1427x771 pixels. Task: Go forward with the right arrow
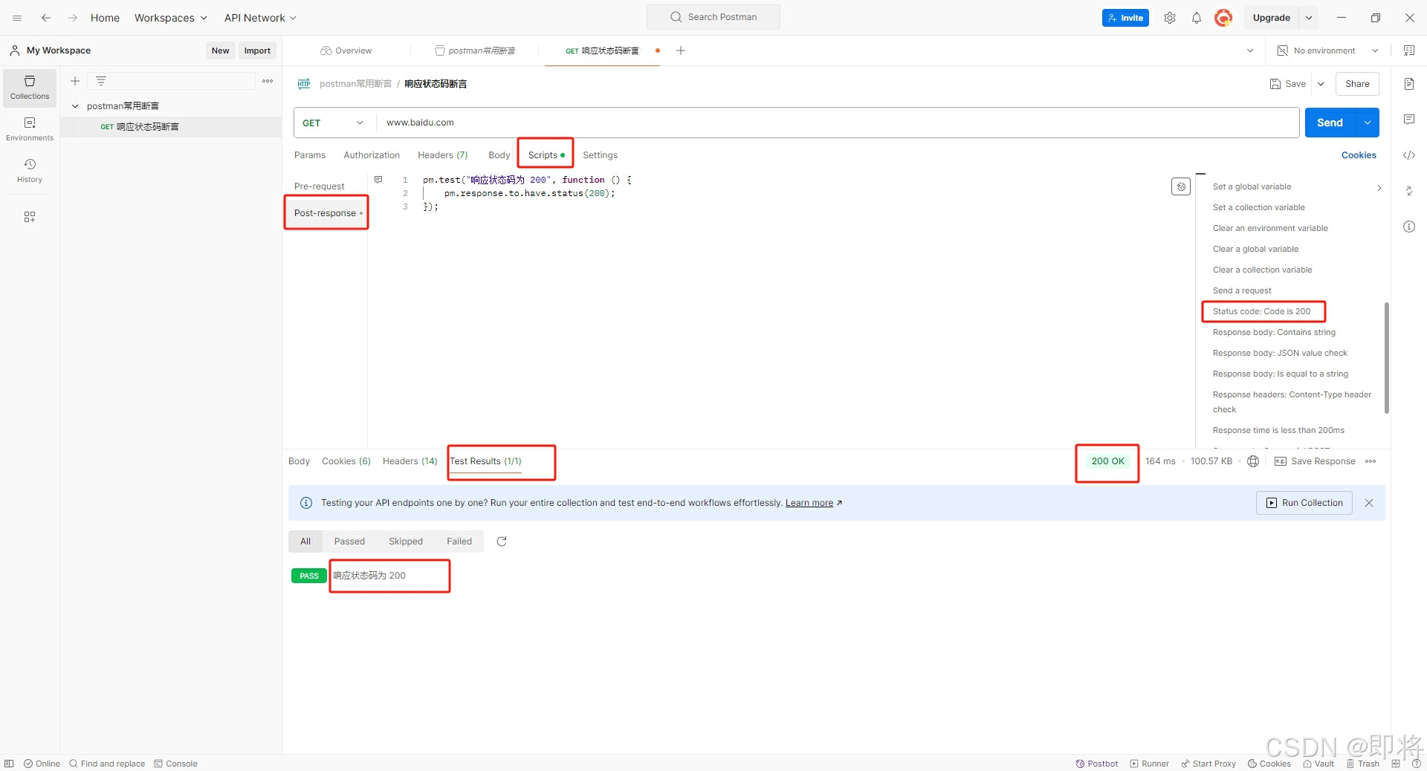coord(72,18)
